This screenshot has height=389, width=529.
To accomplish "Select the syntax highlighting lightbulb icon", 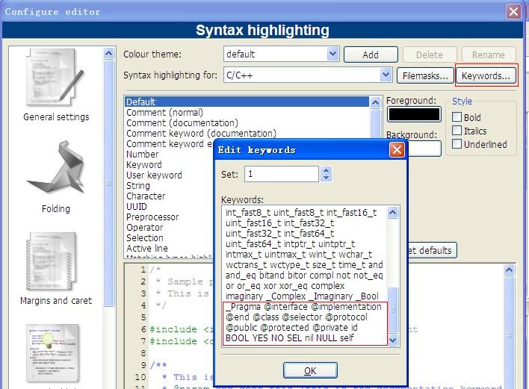I will [53, 353].
